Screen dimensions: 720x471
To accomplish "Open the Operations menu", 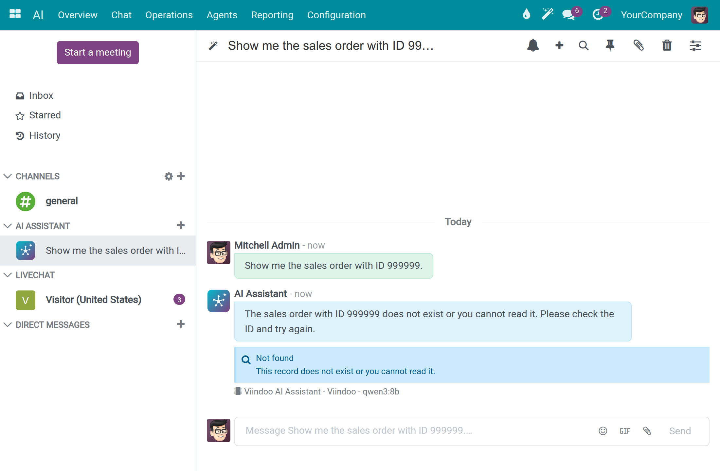I will click(169, 15).
